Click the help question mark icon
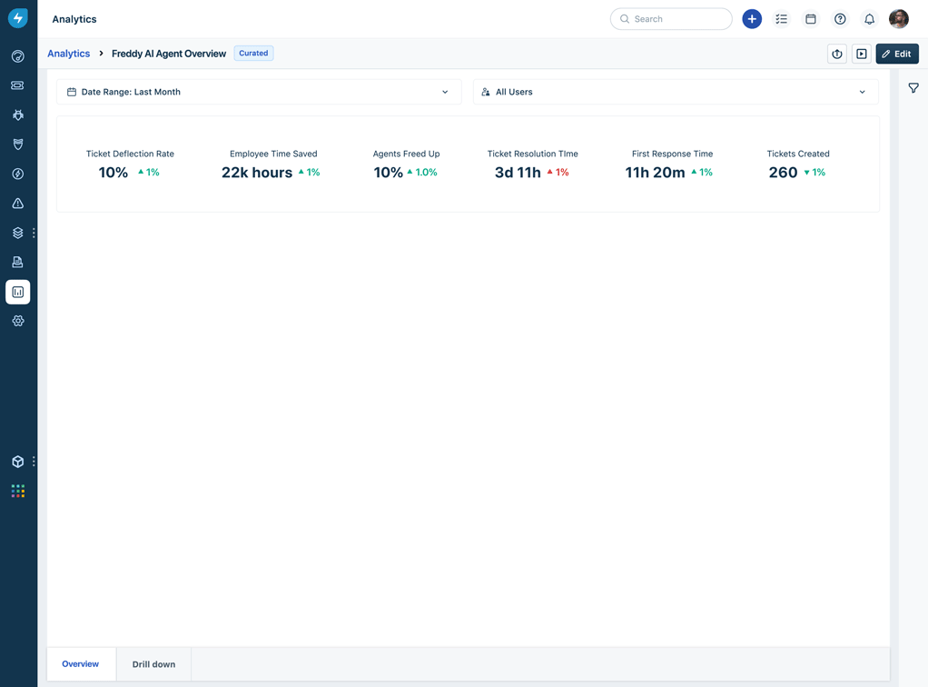The image size is (928, 687). [x=840, y=18]
